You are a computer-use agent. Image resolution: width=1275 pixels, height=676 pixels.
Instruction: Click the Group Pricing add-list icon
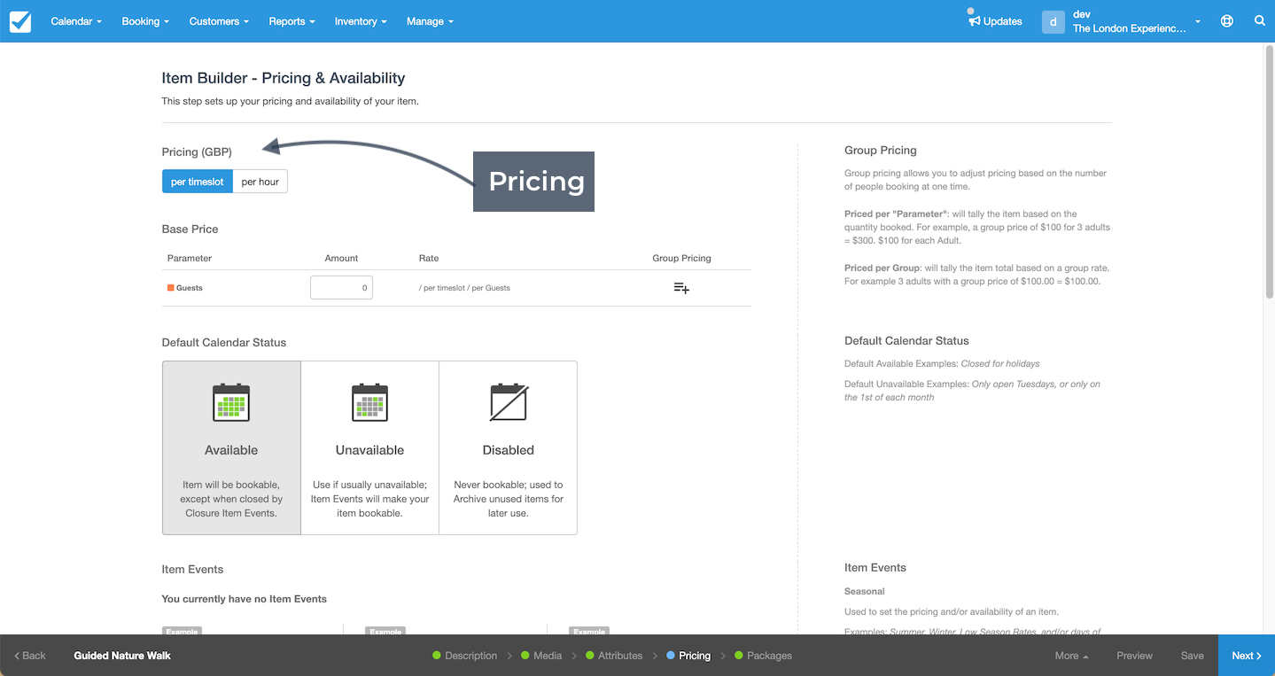(x=681, y=288)
